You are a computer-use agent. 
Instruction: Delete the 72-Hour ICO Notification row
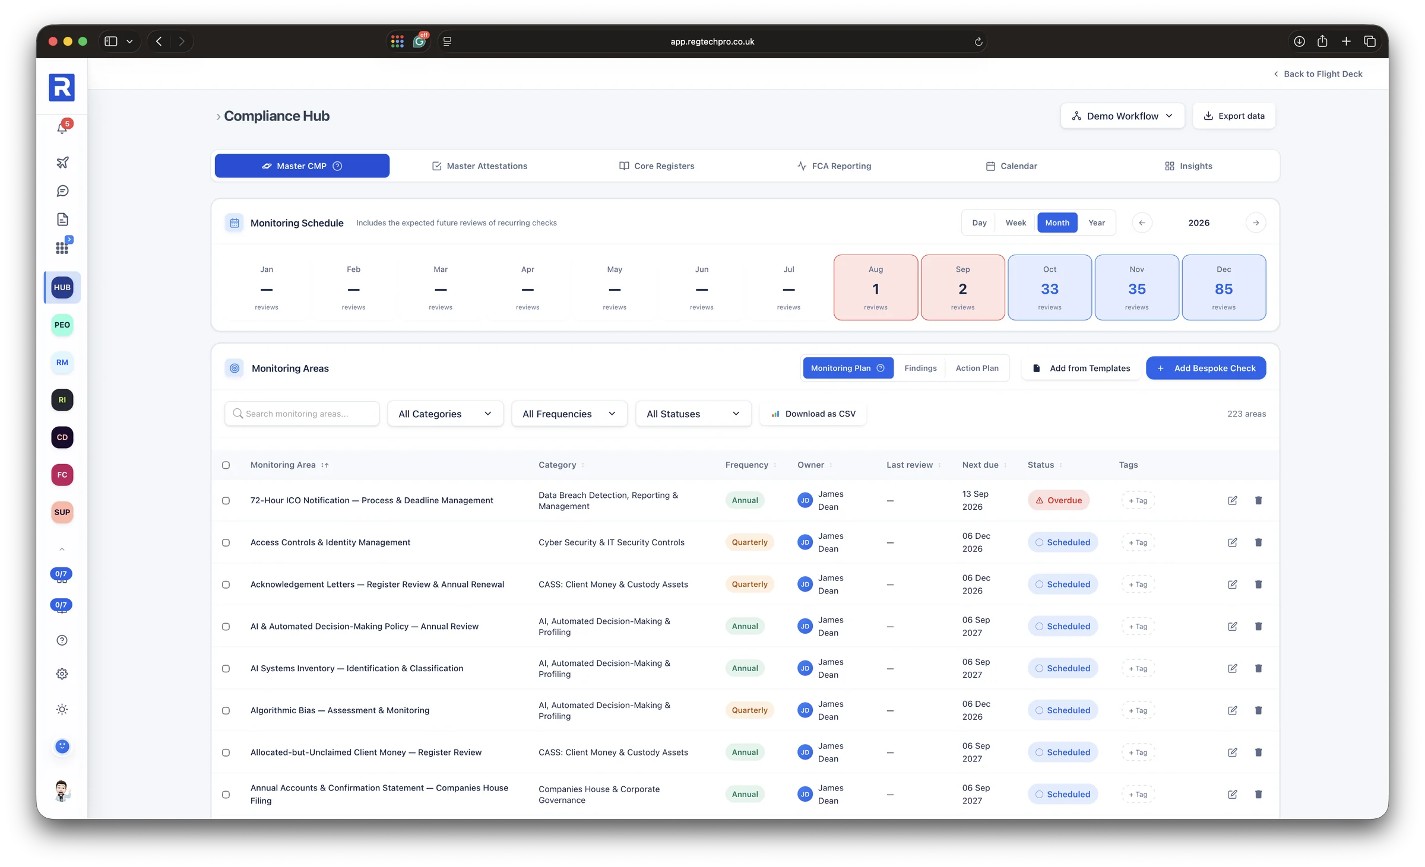(1258, 500)
